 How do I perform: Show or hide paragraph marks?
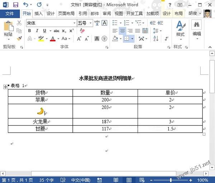point(167,39)
